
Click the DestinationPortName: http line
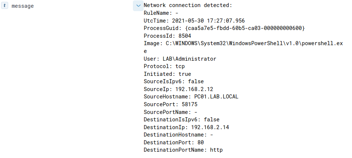point(183,150)
